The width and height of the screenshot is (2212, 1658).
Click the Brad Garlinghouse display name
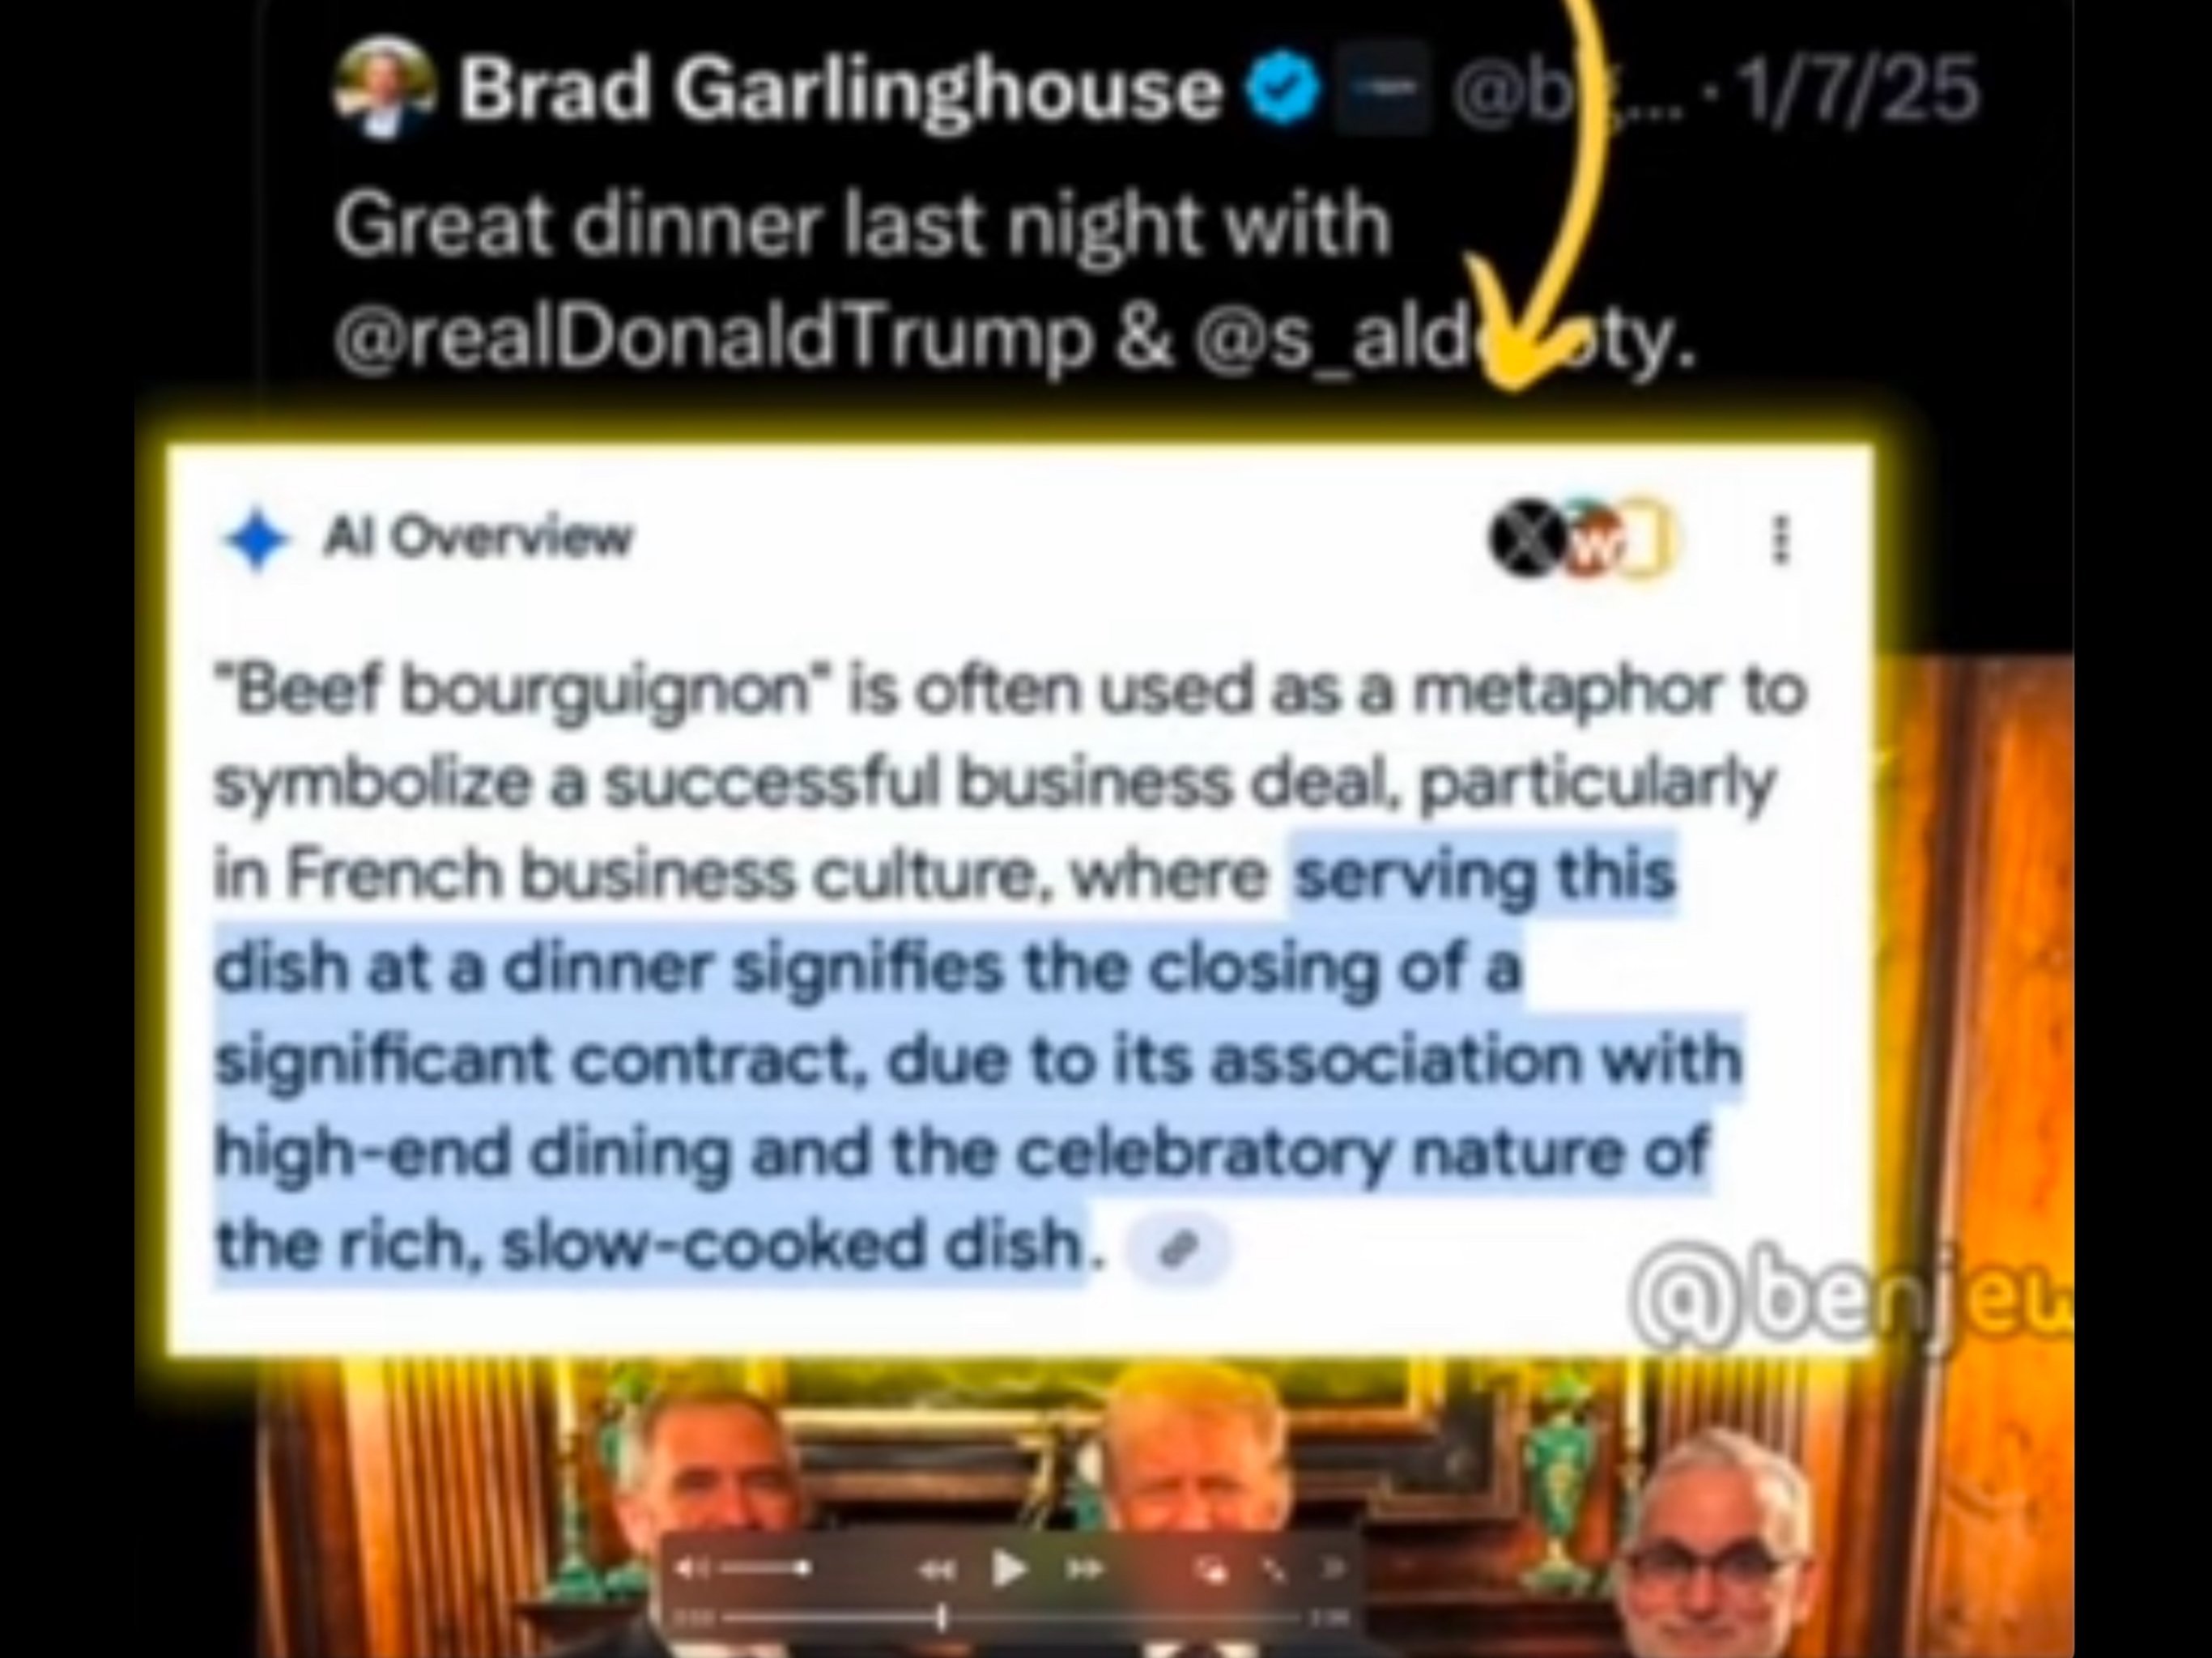pos(841,88)
